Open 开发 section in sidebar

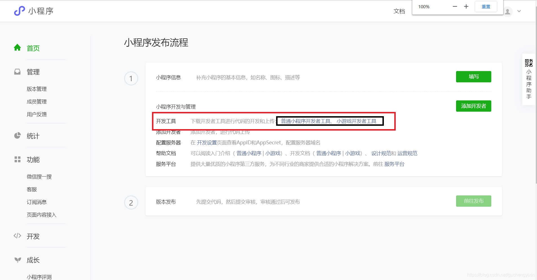pos(33,236)
